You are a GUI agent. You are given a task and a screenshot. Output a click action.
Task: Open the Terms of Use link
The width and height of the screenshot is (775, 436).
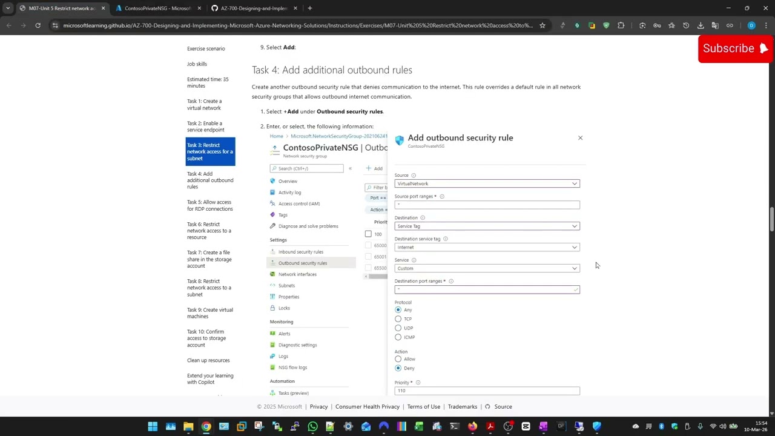(x=424, y=407)
